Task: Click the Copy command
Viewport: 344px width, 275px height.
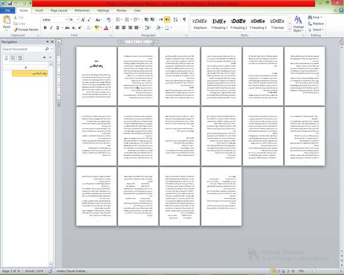Action: (19, 23)
